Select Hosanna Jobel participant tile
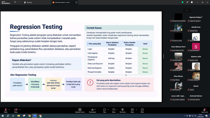 (x=178, y=37)
